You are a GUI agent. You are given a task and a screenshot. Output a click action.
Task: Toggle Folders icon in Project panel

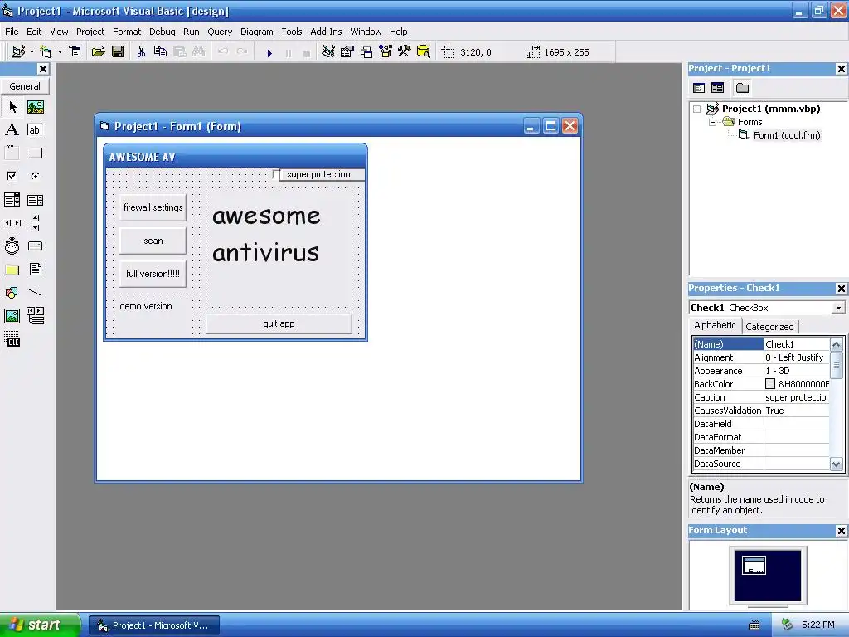click(x=742, y=88)
